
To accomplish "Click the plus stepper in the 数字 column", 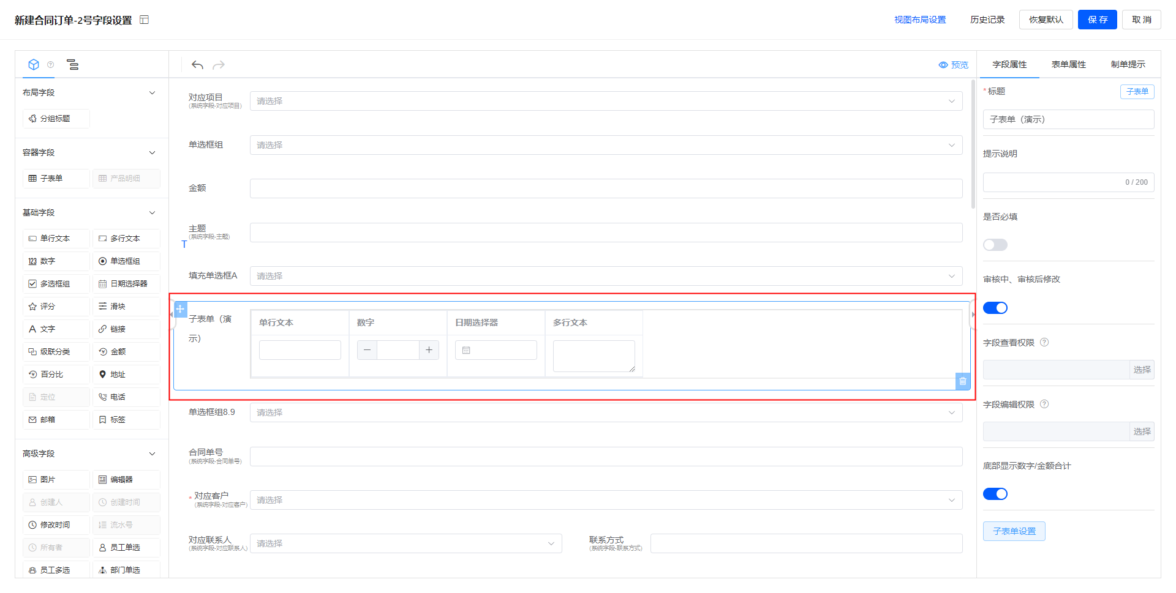I will click(x=429, y=350).
